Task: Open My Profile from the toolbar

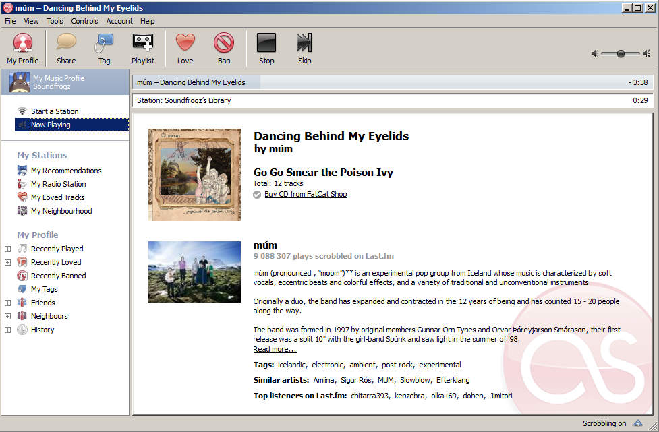Action: tap(23, 49)
